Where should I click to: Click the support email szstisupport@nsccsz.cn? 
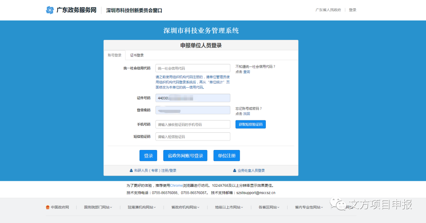click(x=256, y=193)
